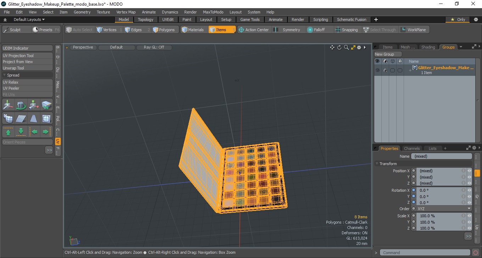Screen dimensions: 482x258
Task: Collapse the Transform section
Action: click(x=377, y=164)
